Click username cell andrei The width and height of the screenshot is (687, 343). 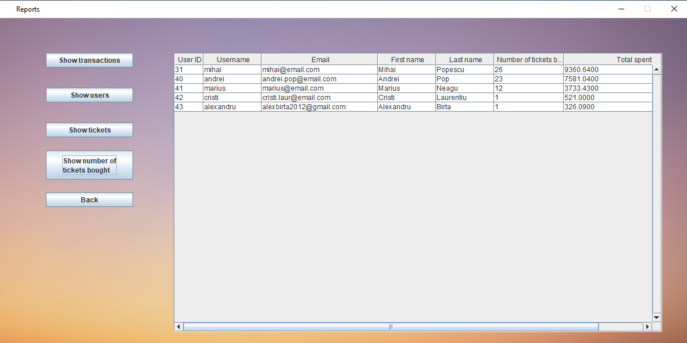(232, 79)
